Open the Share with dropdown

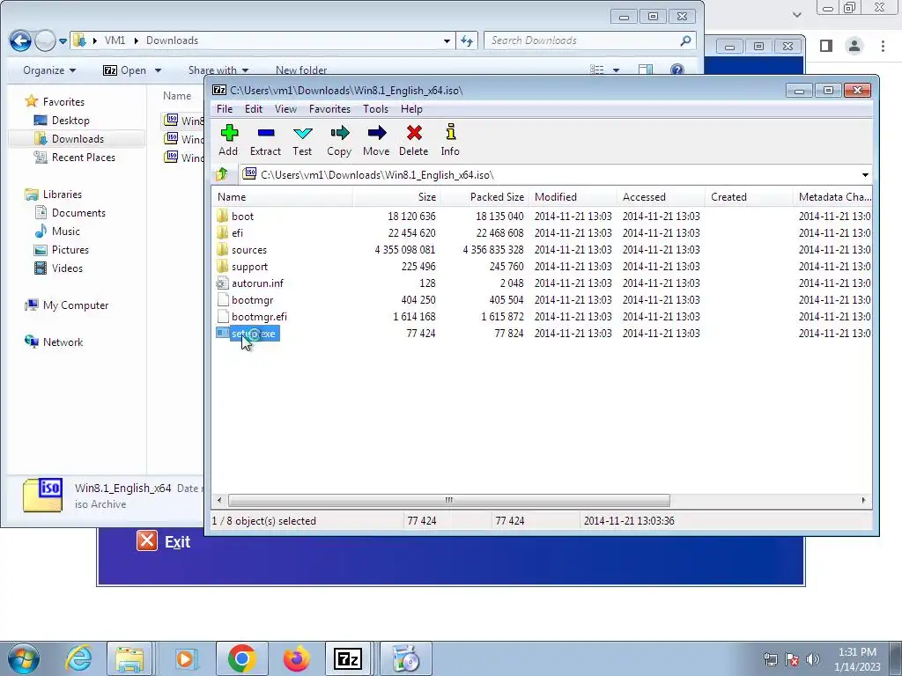(218, 70)
